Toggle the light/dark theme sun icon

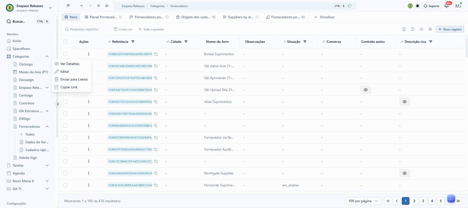pos(417,6)
